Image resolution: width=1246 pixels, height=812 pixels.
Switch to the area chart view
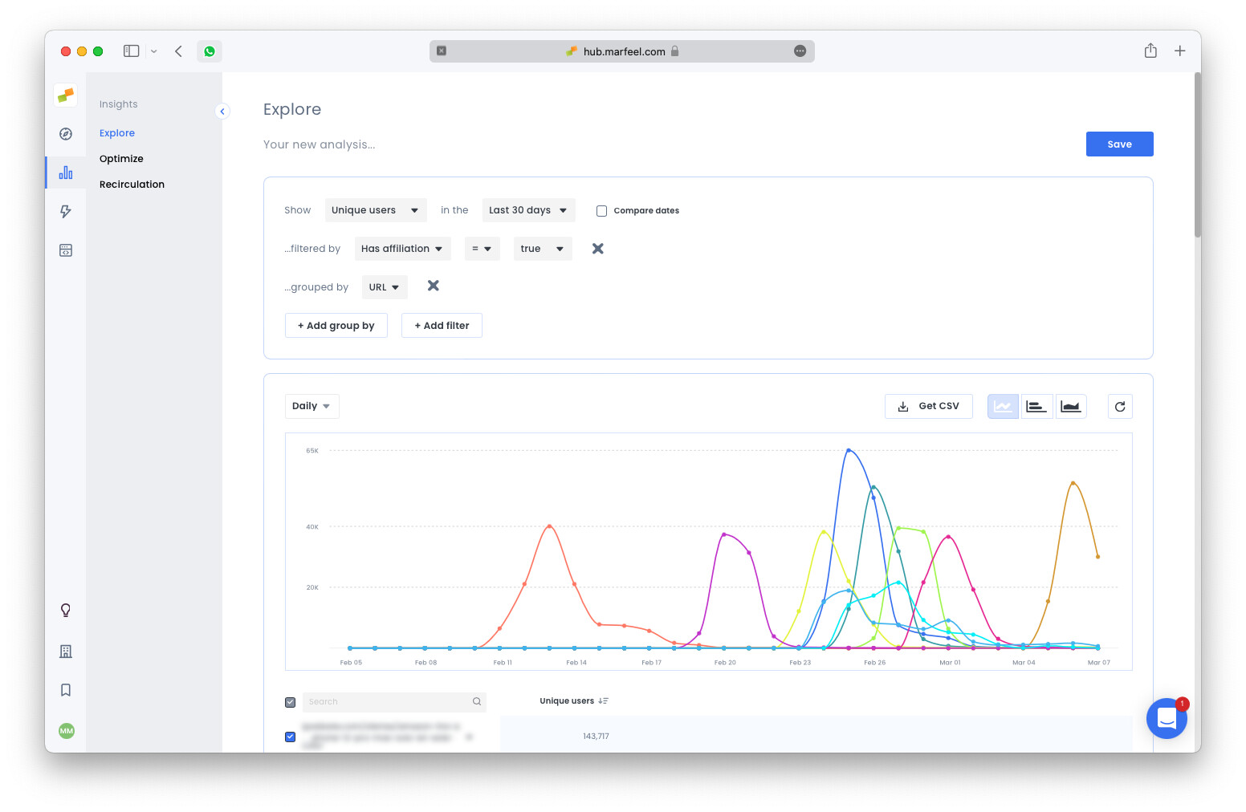(1071, 406)
